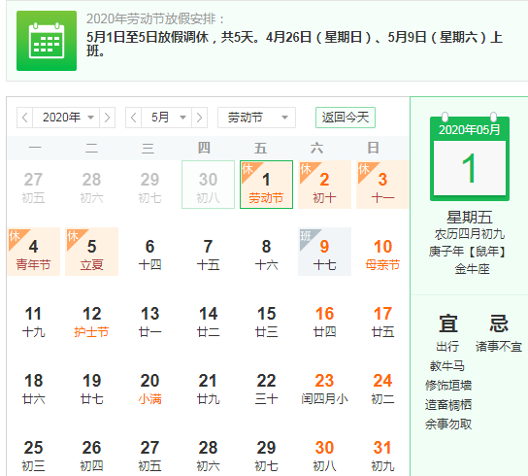Go to previous month arrow

pos(133,118)
